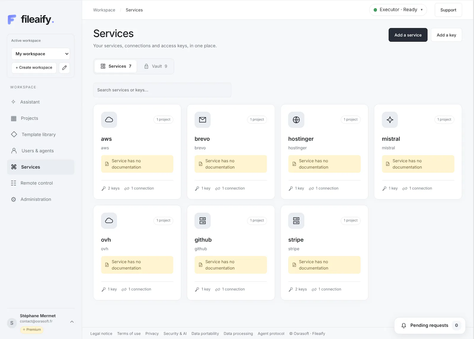Viewport: 474px width, 339px height.
Task: Open the Executor Ready status dropdown
Action: [398, 10]
